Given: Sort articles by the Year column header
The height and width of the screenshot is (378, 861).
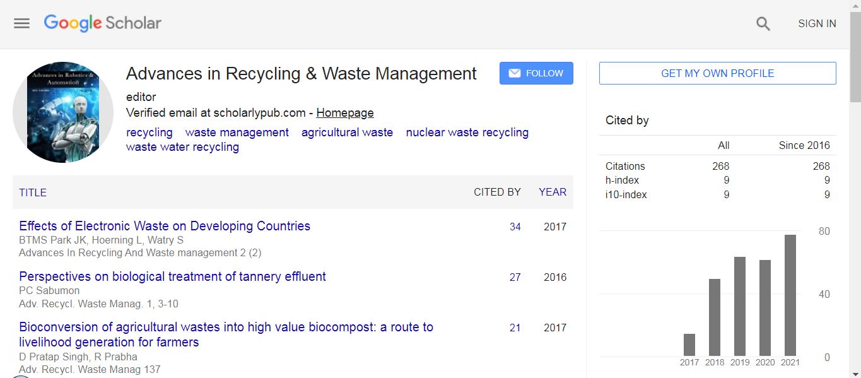Looking at the screenshot, I should click(x=552, y=192).
